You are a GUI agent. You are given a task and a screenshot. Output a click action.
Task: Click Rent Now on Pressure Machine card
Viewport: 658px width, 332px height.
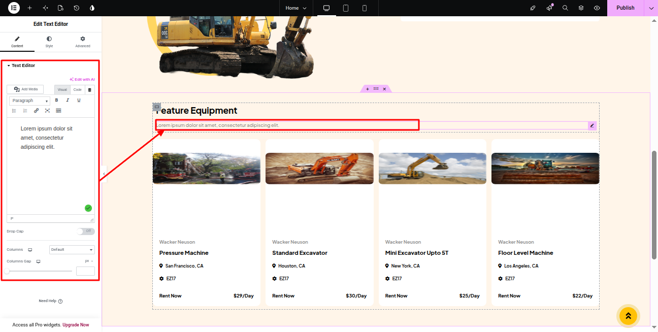[x=170, y=295]
